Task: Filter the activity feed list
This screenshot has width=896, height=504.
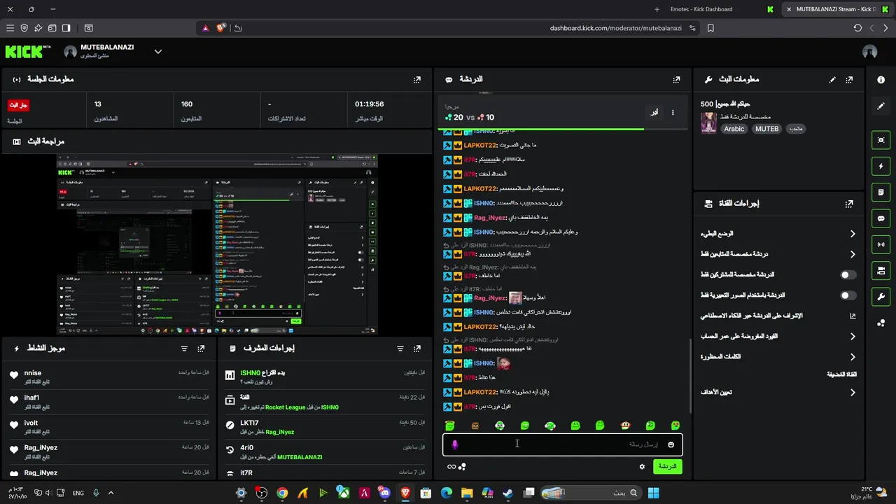Action: tap(184, 348)
